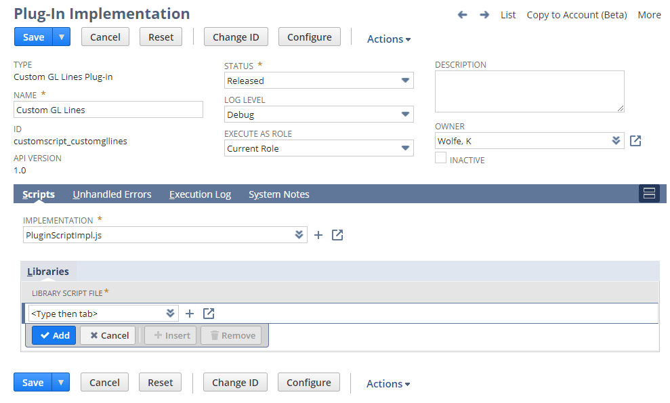Expand the Owner selection list arrow

pyautogui.click(x=616, y=141)
